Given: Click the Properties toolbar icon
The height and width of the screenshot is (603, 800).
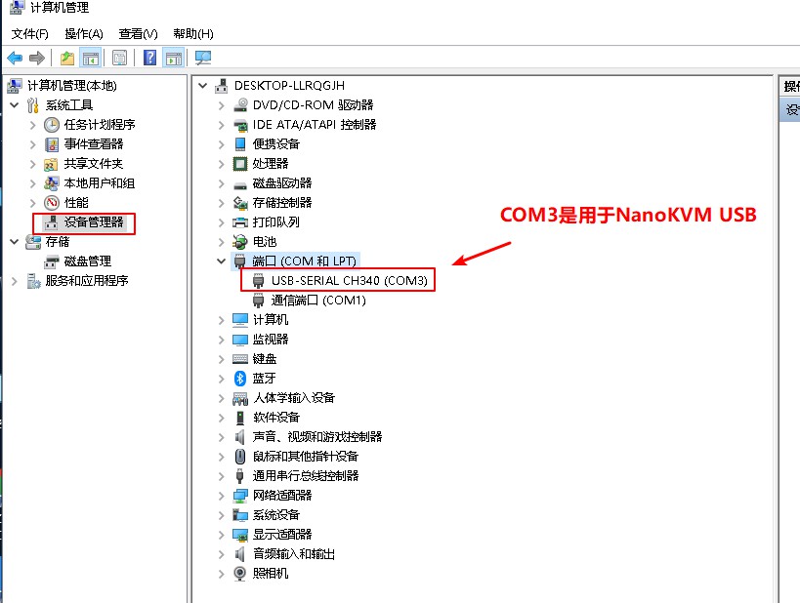Looking at the screenshot, I should coord(120,59).
